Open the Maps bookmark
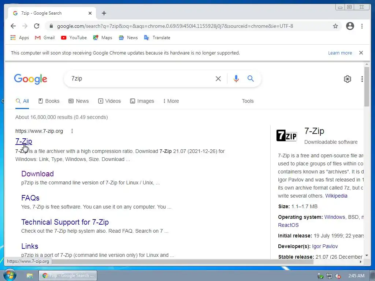Image resolution: width=375 pixels, height=281 pixels. (103, 38)
